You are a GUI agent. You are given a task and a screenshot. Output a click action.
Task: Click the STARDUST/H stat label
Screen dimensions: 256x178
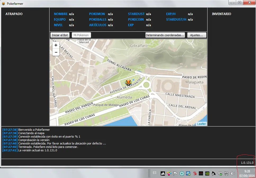176,20
